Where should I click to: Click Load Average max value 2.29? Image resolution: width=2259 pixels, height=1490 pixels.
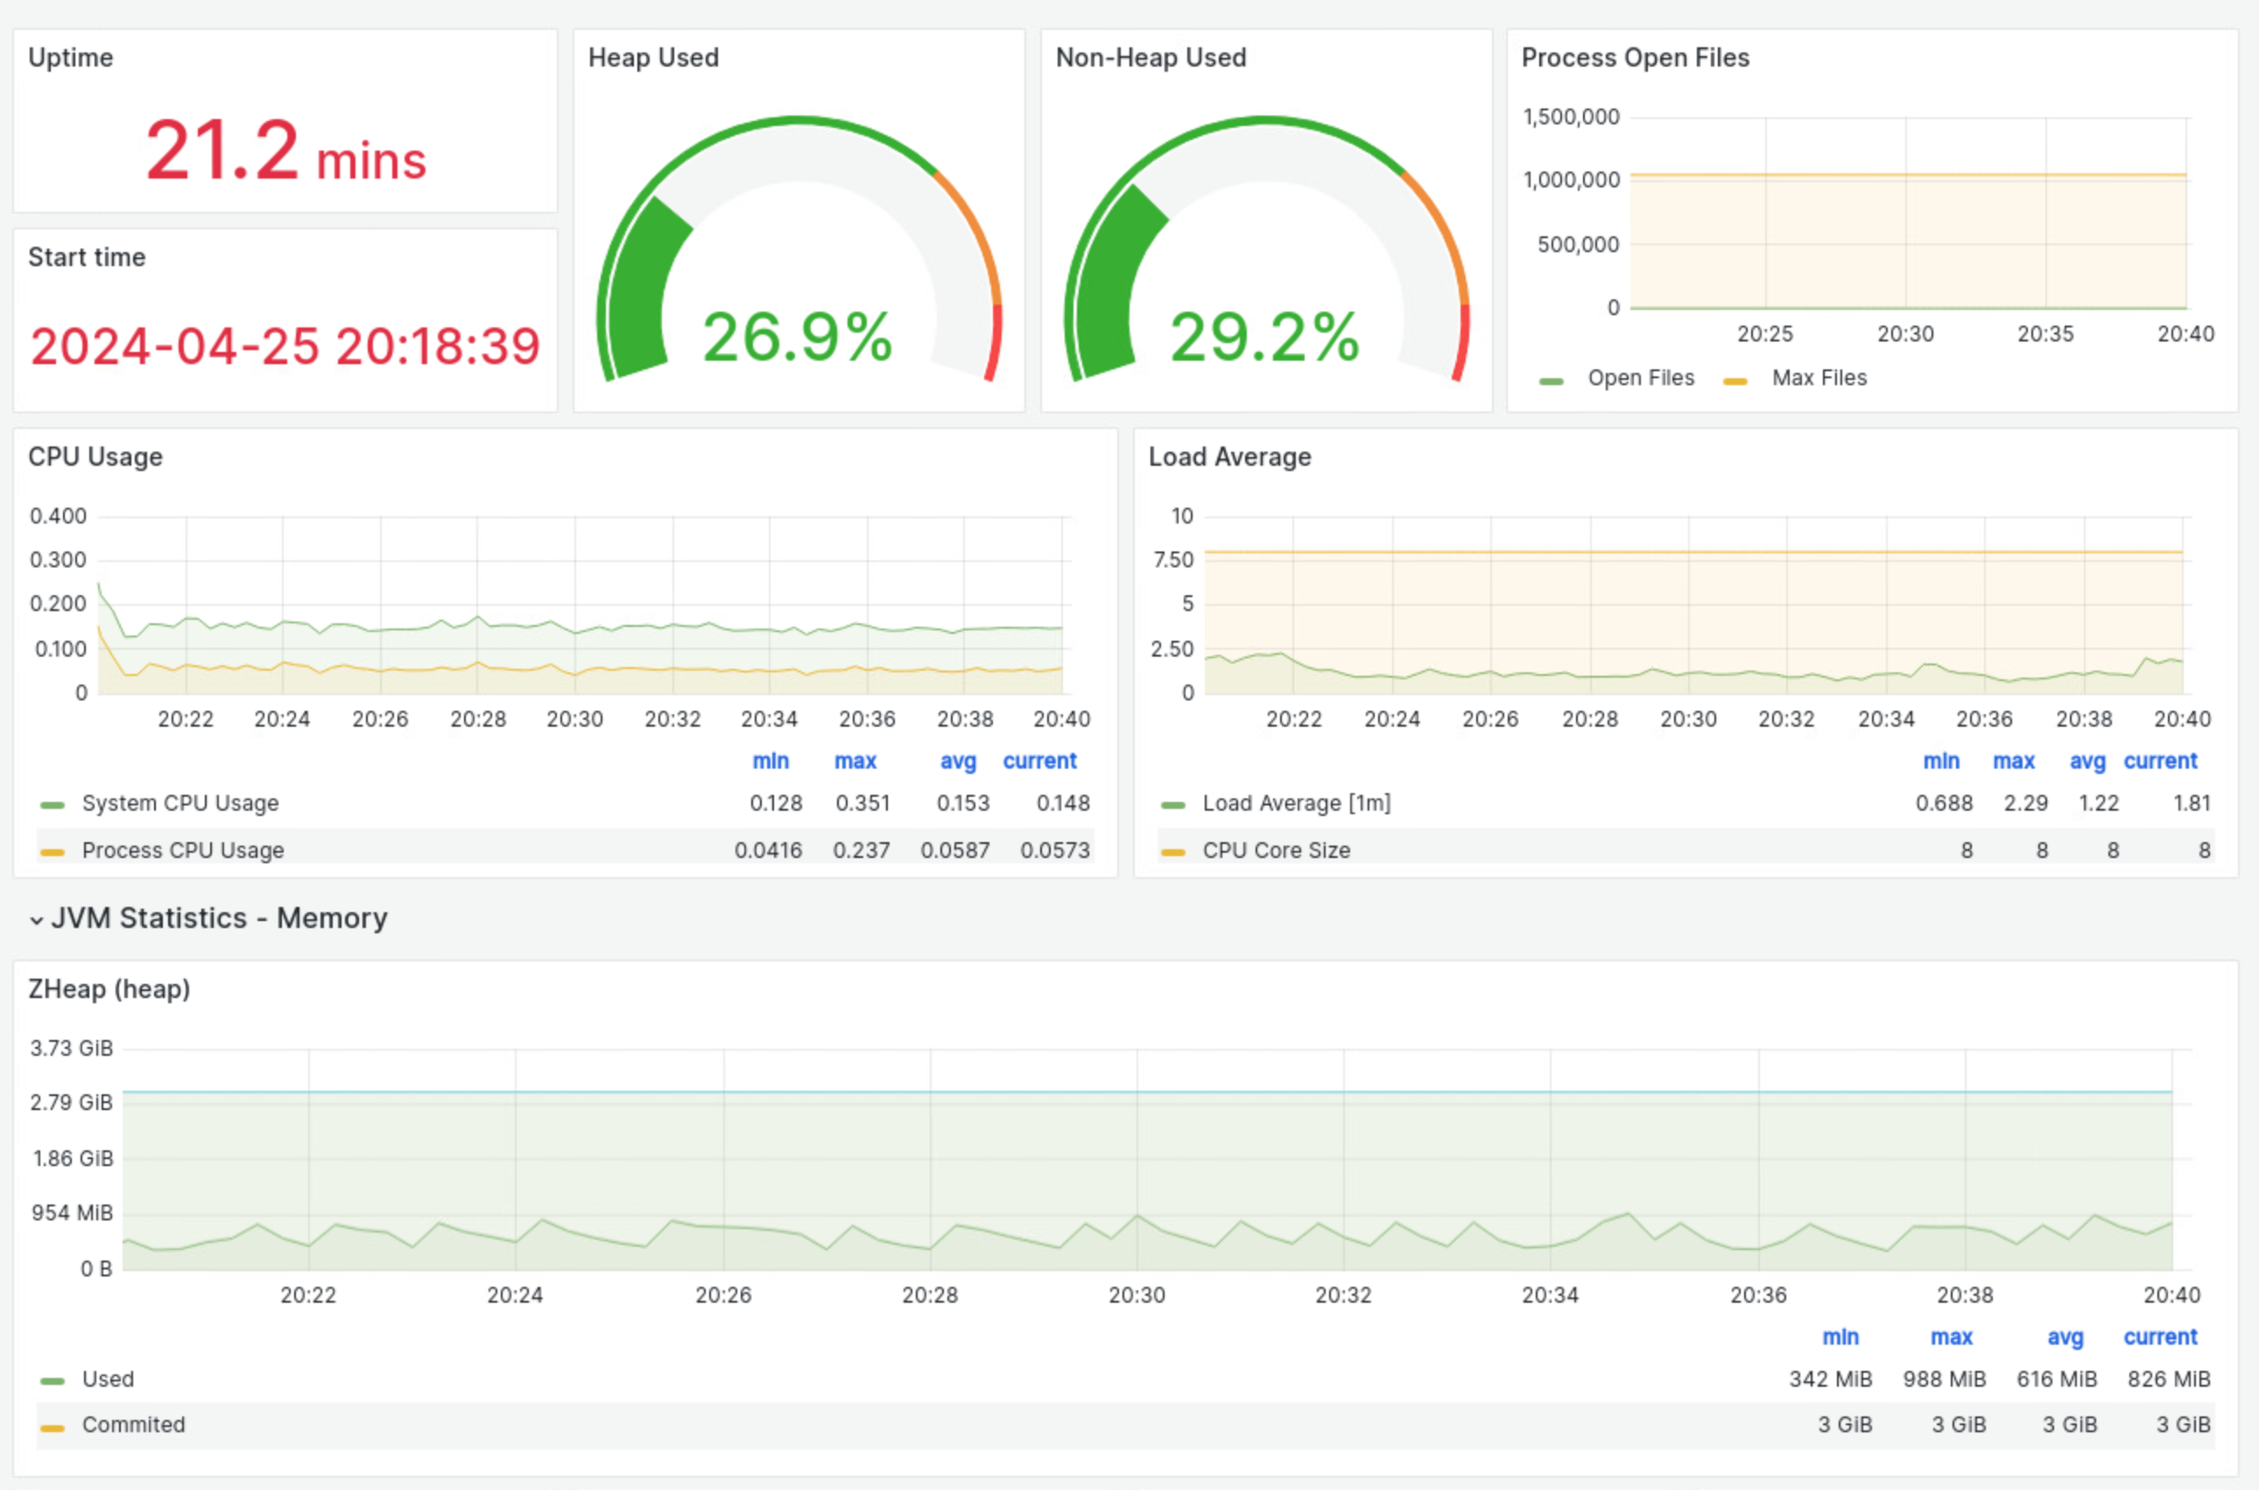(x=2025, y=803)
